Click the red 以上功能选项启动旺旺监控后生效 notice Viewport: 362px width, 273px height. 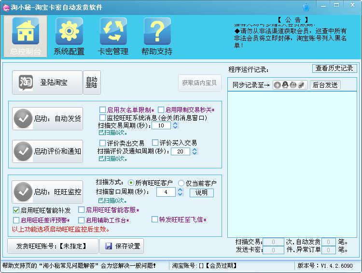click(x=61, y=229)
